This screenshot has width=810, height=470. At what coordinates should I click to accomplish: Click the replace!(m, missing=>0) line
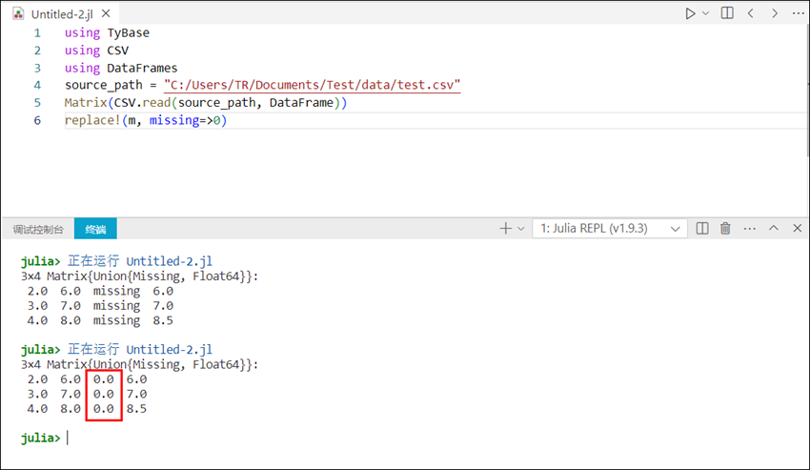(146, 120)
